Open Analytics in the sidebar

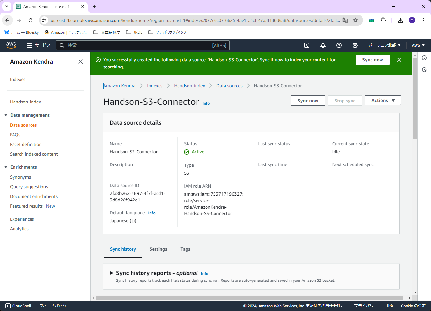click(19, 229)
